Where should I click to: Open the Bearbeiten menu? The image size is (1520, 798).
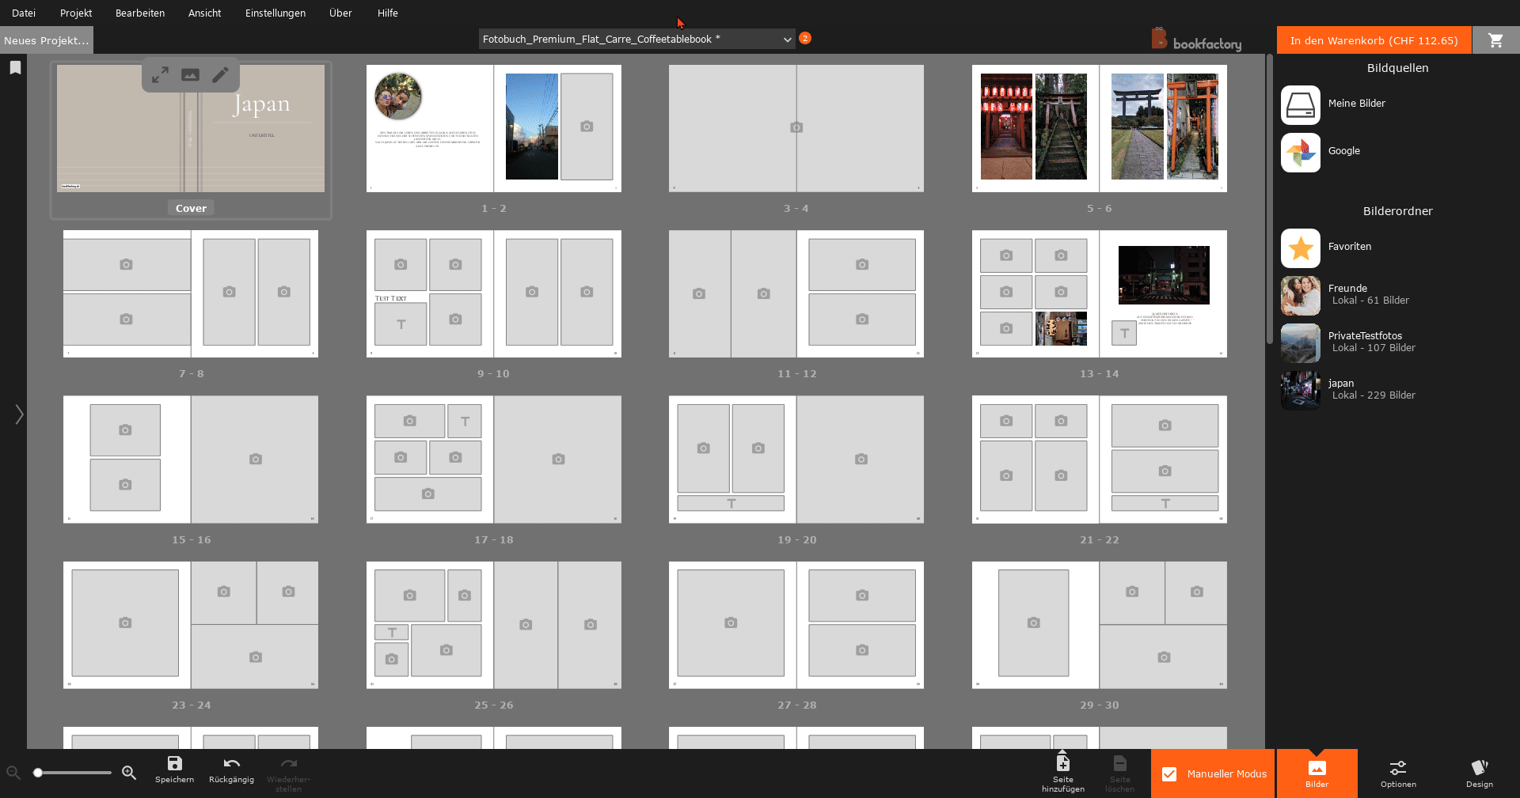coord(140,13)
